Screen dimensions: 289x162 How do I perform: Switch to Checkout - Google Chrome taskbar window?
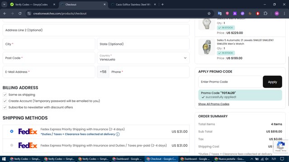pos(161,159)
